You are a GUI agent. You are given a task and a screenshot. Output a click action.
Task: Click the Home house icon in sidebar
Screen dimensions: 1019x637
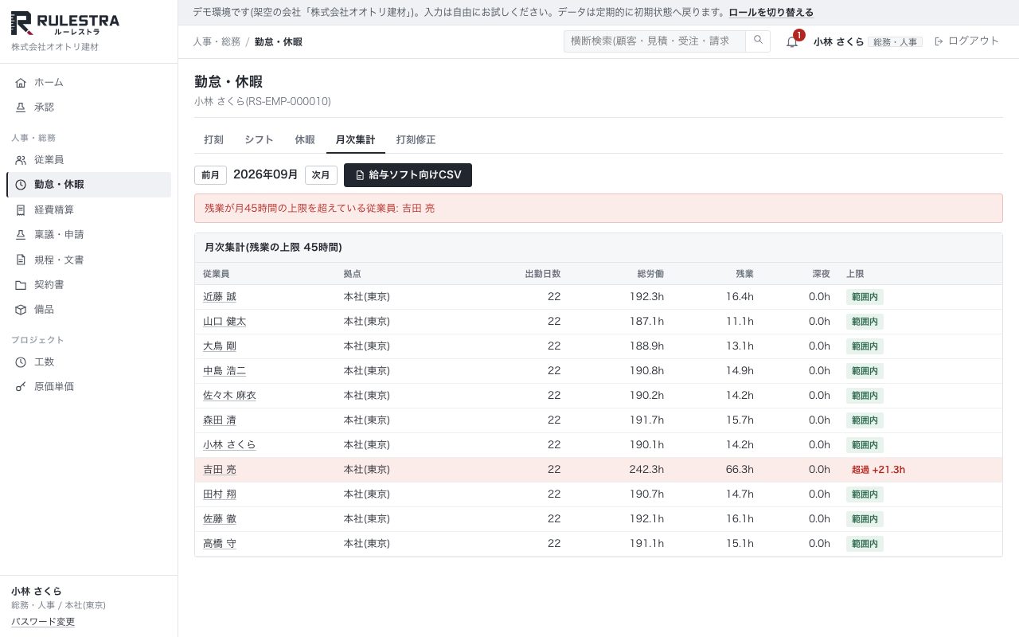[x=21, y=82]
